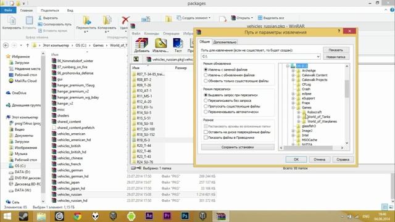Click the WinRAR icon on the taskbar
The width and height of the screenshot is (395, 222).
pyautogui.click(x=220, y=216)
